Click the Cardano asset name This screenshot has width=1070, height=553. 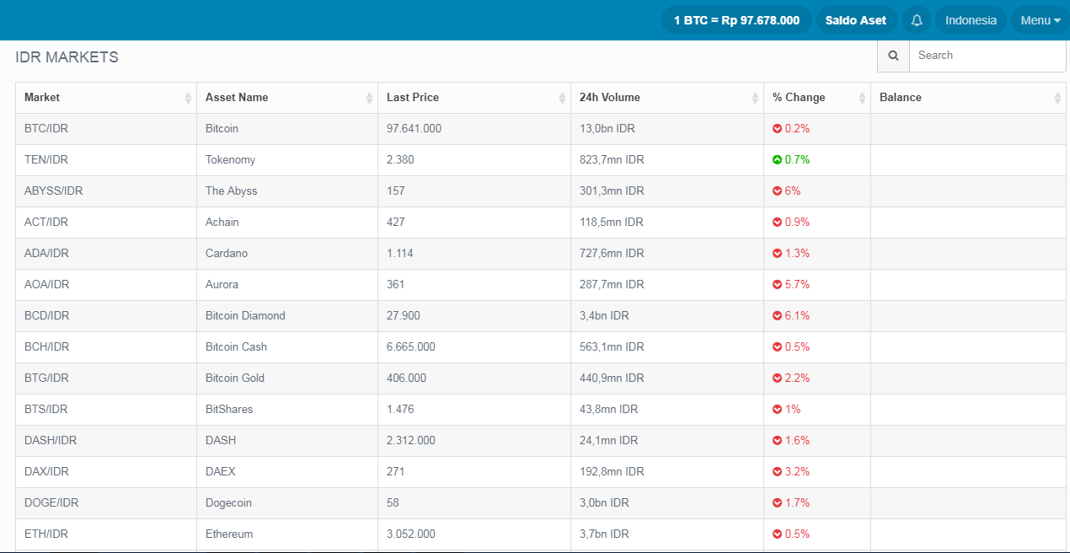(x=227, y=254)
